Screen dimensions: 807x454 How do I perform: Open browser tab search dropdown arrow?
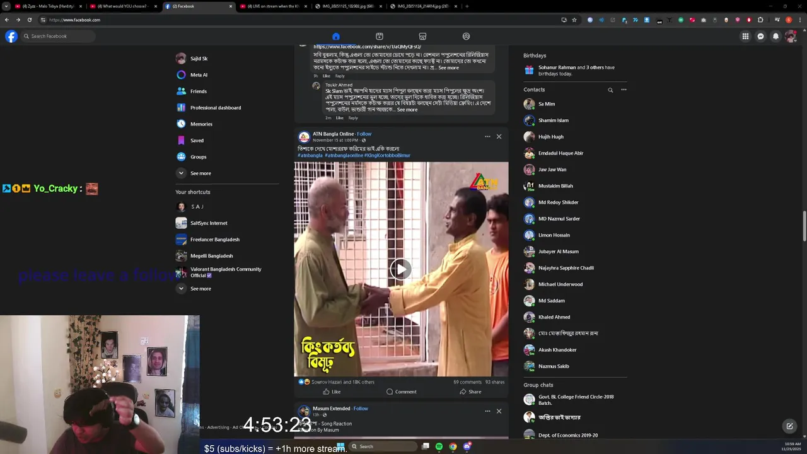pyautogui.click(x=6, y=6)
